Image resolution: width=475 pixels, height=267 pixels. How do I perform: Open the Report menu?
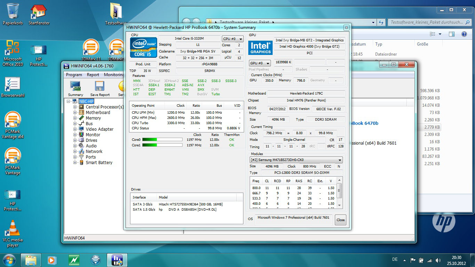pyautogui.click(x=93, y=75)
